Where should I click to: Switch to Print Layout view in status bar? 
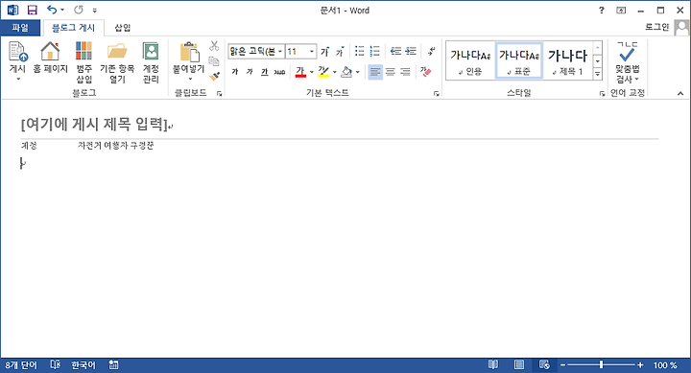518,364
